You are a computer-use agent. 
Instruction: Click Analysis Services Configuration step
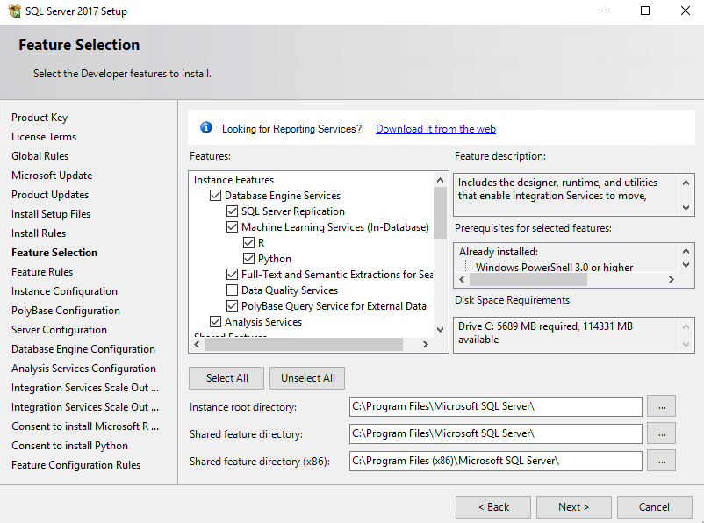point(83,369)
